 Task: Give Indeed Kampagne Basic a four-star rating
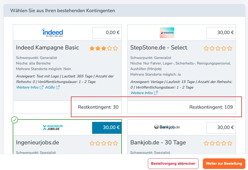tap(110, 48)
